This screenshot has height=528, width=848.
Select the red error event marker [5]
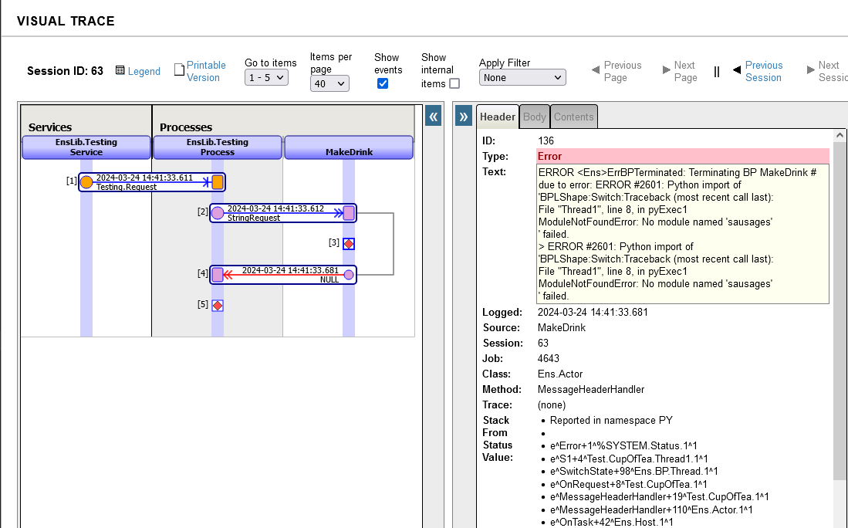coord(218,306)
